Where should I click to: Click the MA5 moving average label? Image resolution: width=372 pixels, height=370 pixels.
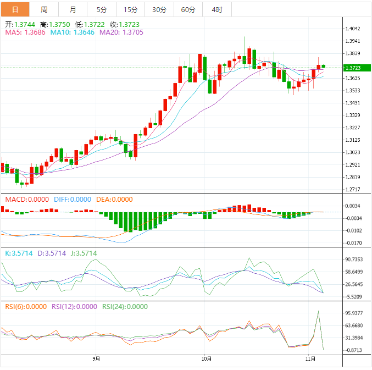click(25, 32)
